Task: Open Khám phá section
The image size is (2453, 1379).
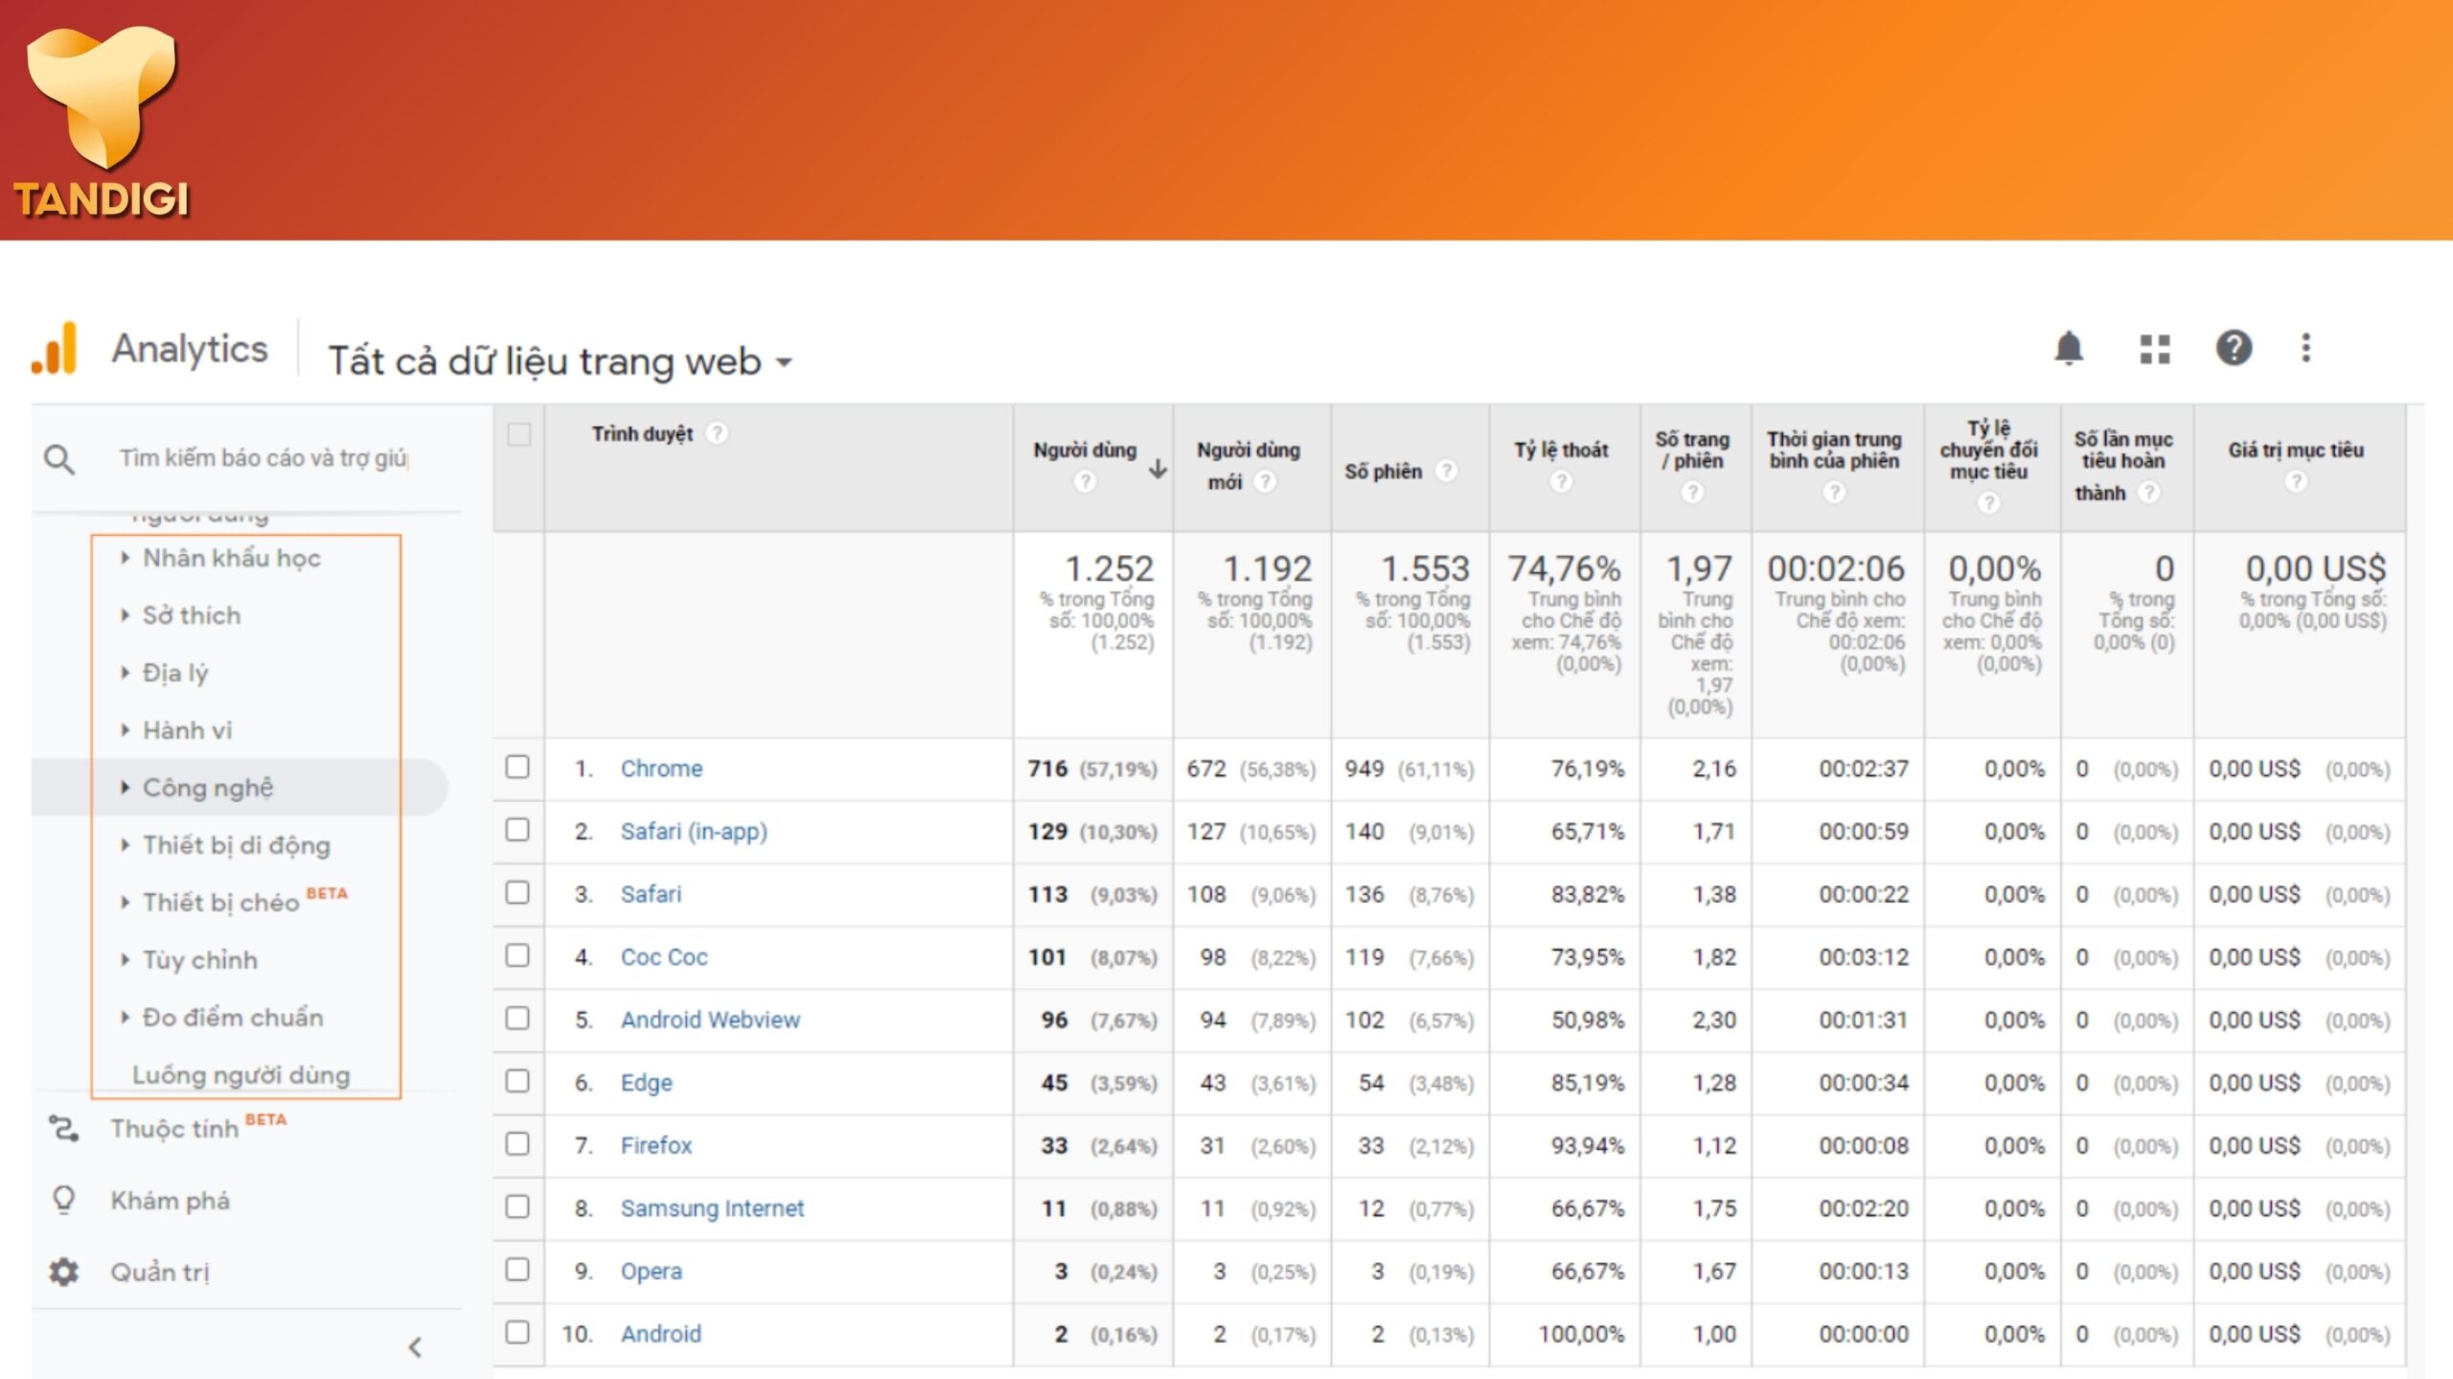Action: (x=171, y=1201)
